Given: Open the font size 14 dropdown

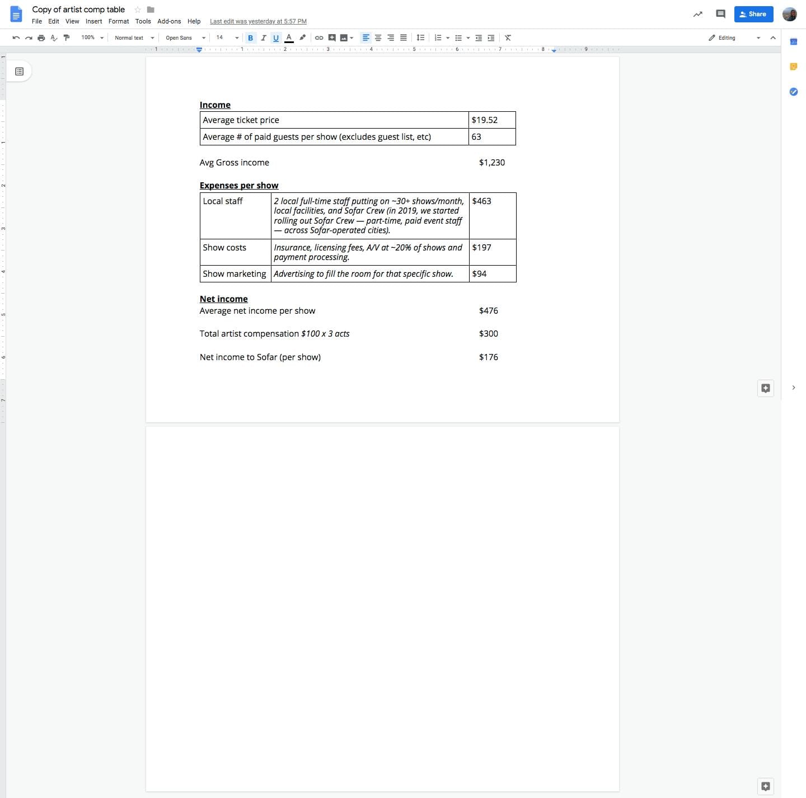Looking at the screenshot, I should 227,38.
